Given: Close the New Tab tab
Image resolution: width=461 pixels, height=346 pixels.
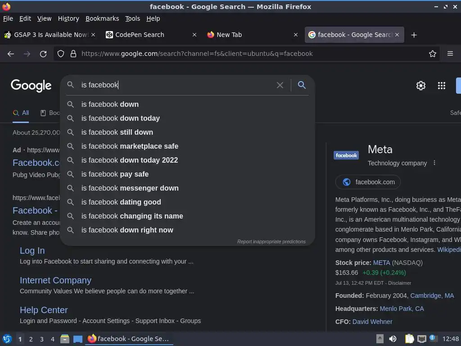Looking at the screenshot, I should pos(296,35).
